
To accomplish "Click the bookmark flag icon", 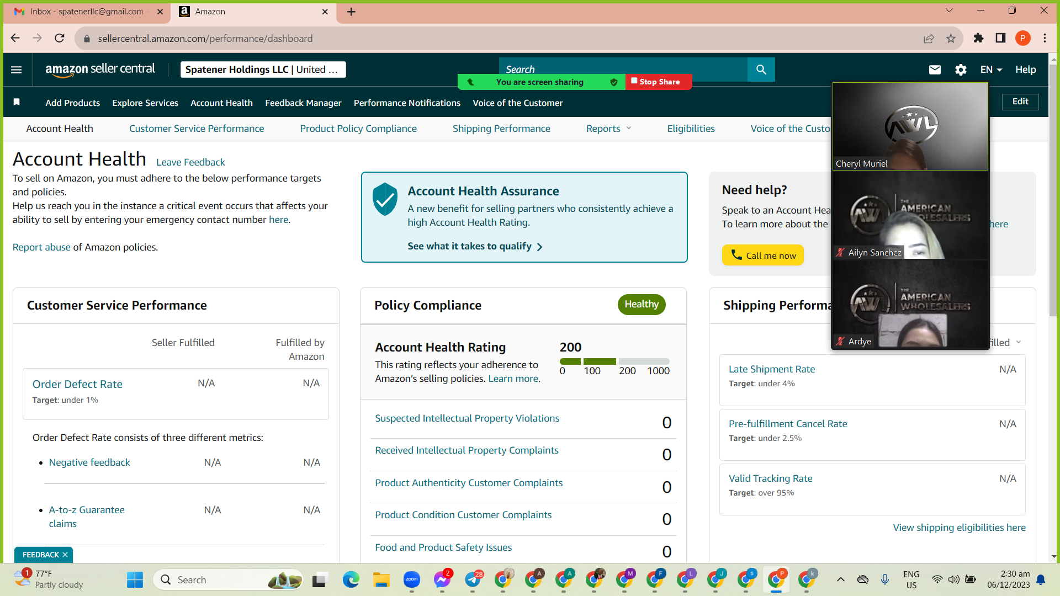I will pos(17,102).
